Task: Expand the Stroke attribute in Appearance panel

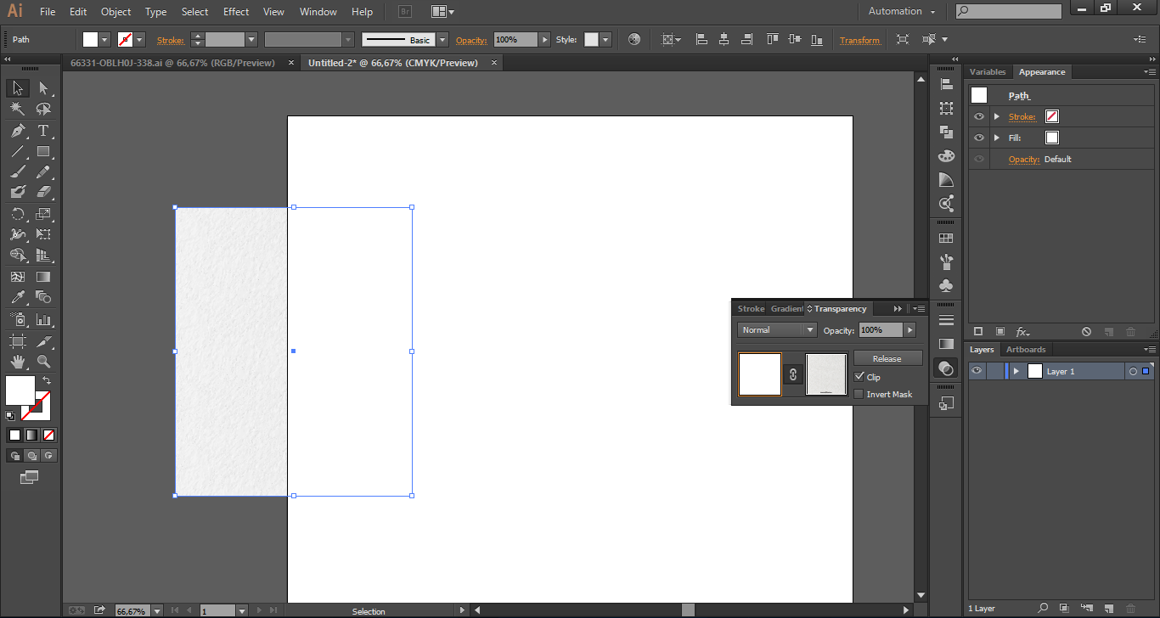Action: click(997, 116)
